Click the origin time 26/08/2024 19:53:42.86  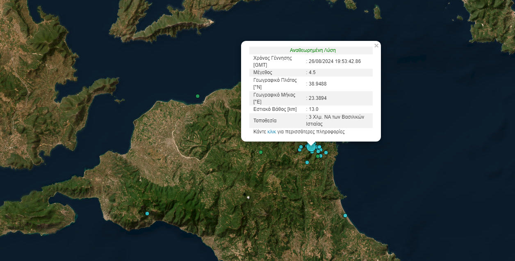pyautogui.click(x=334, y=61)
